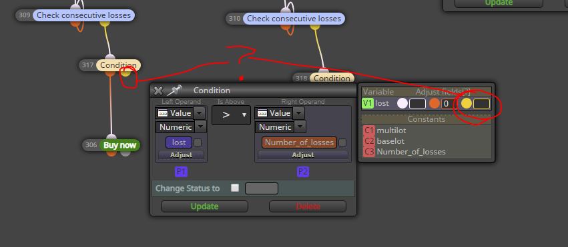
Task: Open the Left Operand Value type dropdown
Action: click(200, 113)
